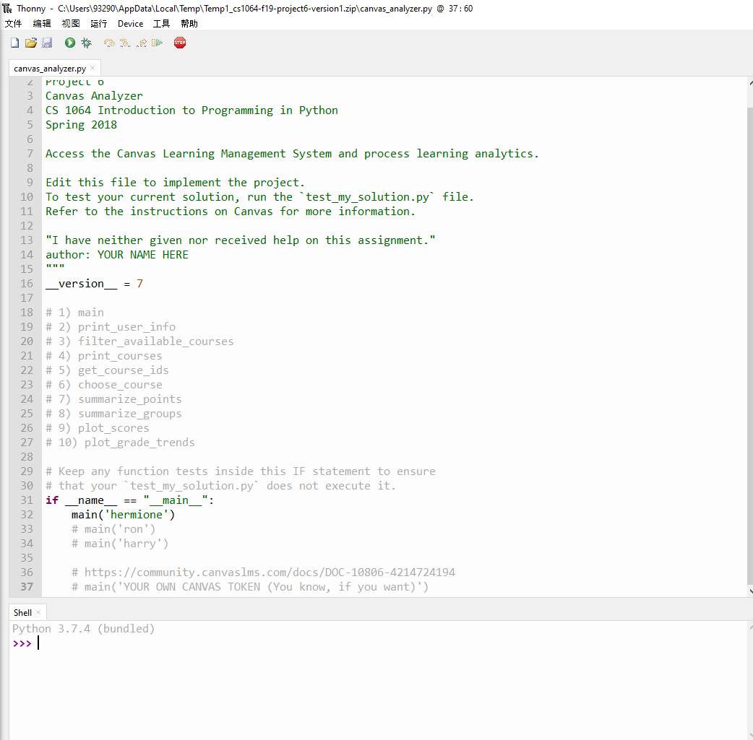Select the canvas_analyzer.py editor tab
Screen dimensions: 753x740
50,69
